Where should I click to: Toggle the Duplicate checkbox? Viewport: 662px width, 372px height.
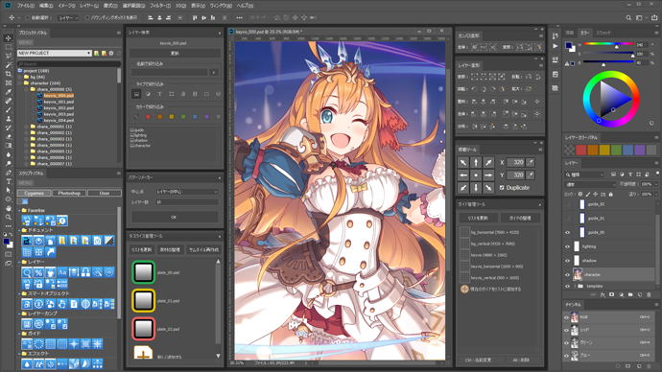(x=502, y=188)
